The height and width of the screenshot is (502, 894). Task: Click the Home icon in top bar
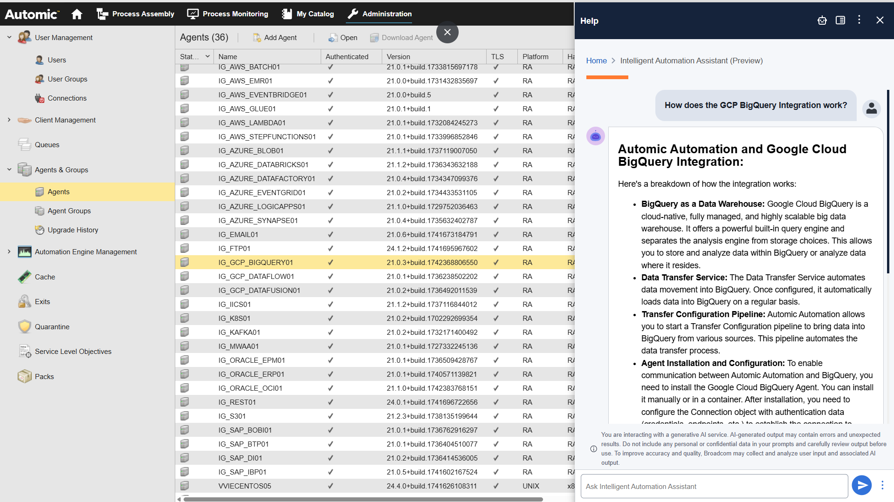(77, 14)
